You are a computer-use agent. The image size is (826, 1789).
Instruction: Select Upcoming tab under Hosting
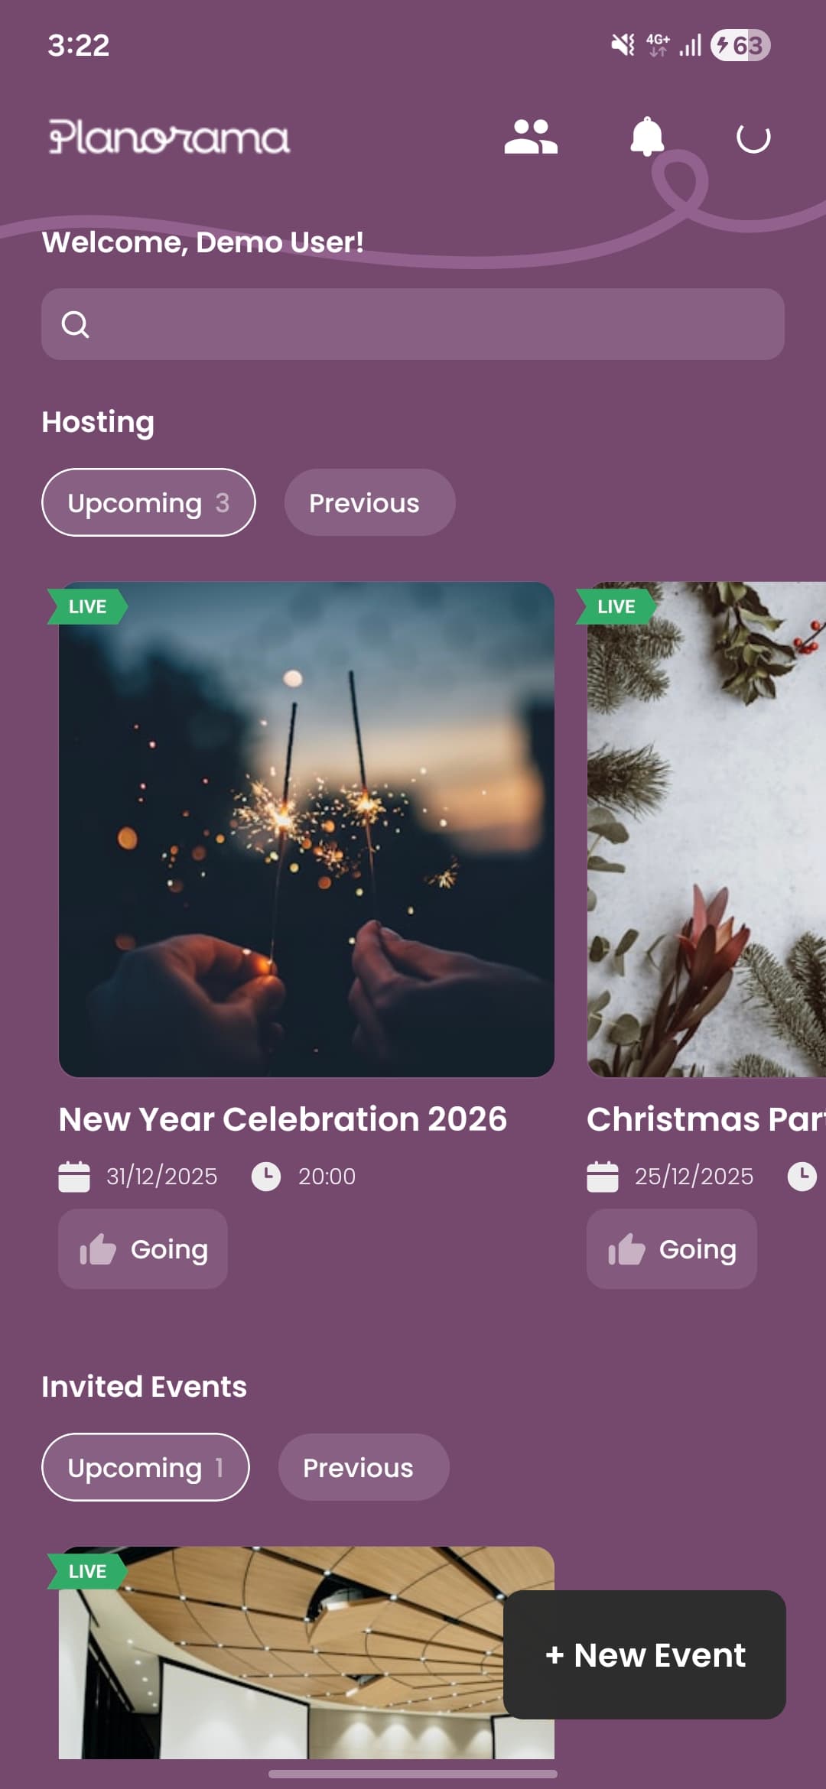point(148,502)
